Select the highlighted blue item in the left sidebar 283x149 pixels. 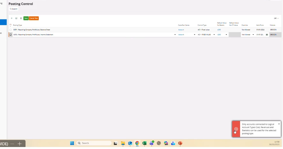(x=3, y=22)
